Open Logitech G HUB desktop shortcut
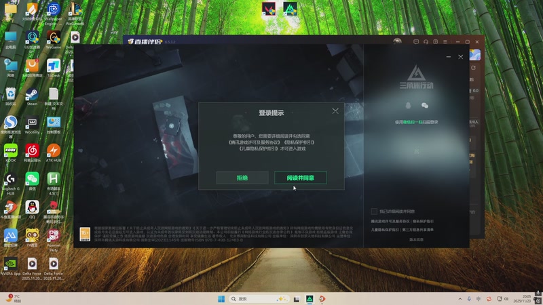The height and width of the screenshot is (305, 543). click(x=10, y=184)
